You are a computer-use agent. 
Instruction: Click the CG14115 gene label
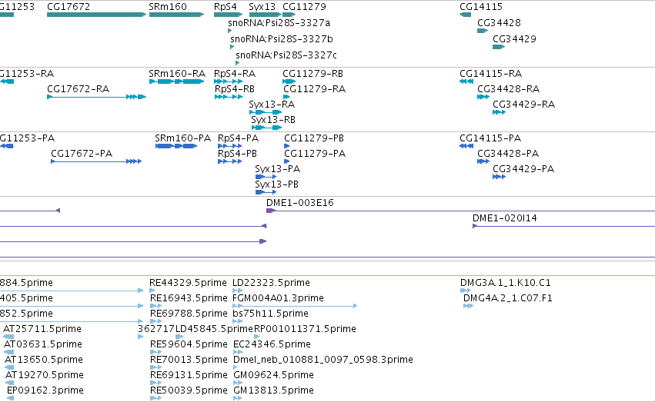click(481, 7)
